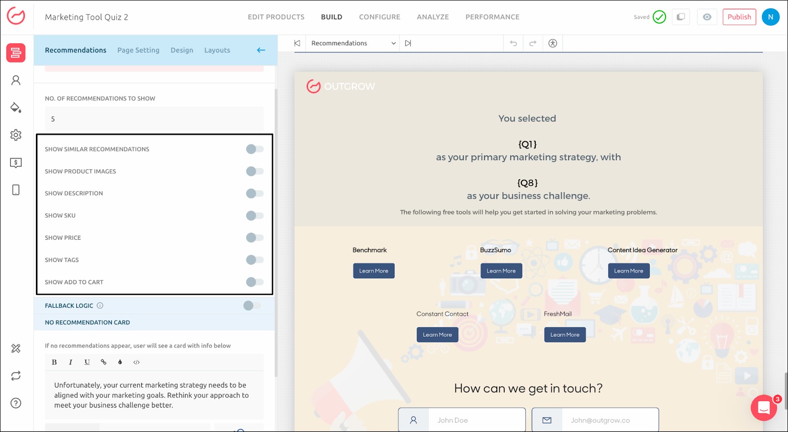
Task: Open the preview eye icon in header
Action: pos(707,17)
